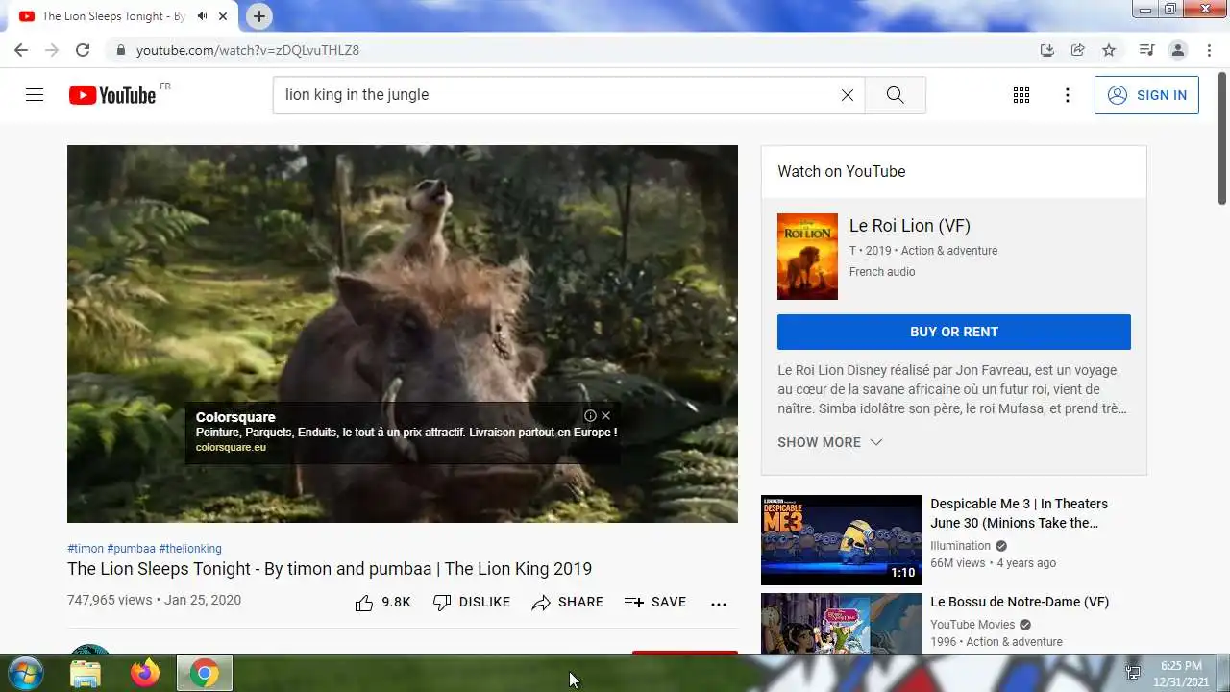Open a new browser tab
This screenshot has width=1230, height=692.
pyautogui.click(x=258, y=16)
